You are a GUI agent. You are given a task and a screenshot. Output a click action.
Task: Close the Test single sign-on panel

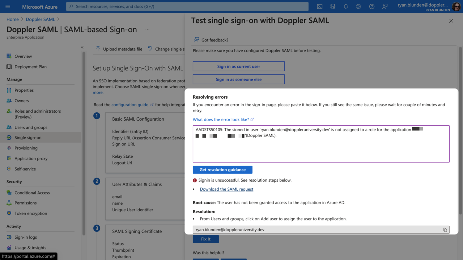pos(451,21)
